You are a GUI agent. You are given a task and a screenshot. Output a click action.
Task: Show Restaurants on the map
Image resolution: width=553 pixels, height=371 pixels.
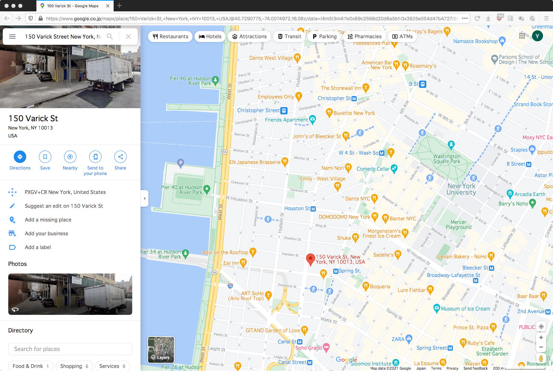click(x=170, y=37)
